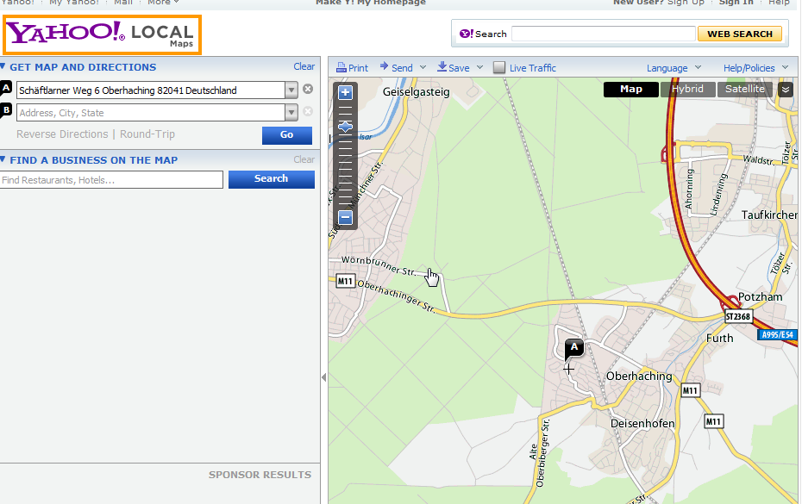The width and height of the screenshot is (802, 504).
Task: Click the M11 road shield near Oberhachinger Str.
Action: pos(345,281)
